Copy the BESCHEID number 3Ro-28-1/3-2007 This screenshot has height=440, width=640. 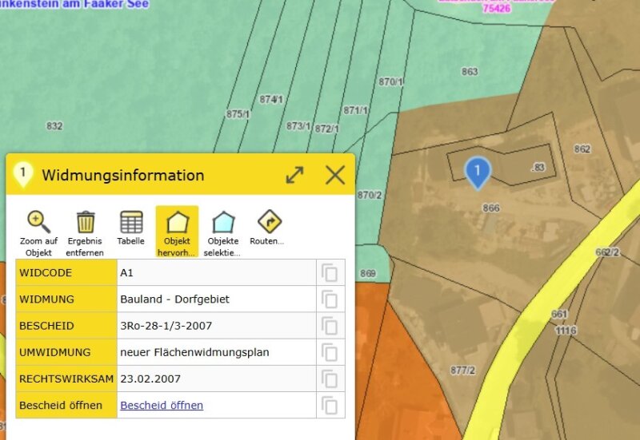(330, 326)
